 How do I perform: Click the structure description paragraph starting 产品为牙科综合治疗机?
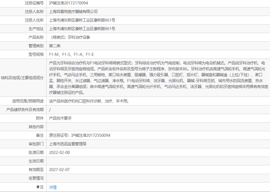[x=158, y=78]
